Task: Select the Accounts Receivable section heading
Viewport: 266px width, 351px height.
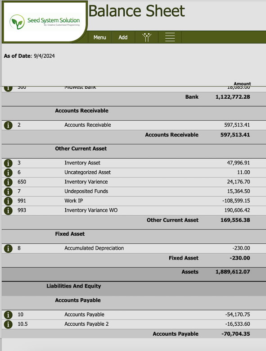Action: coord(81,110)
